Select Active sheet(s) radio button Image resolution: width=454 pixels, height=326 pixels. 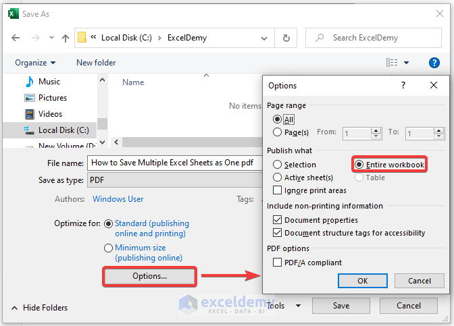click(x=277, y=178)
